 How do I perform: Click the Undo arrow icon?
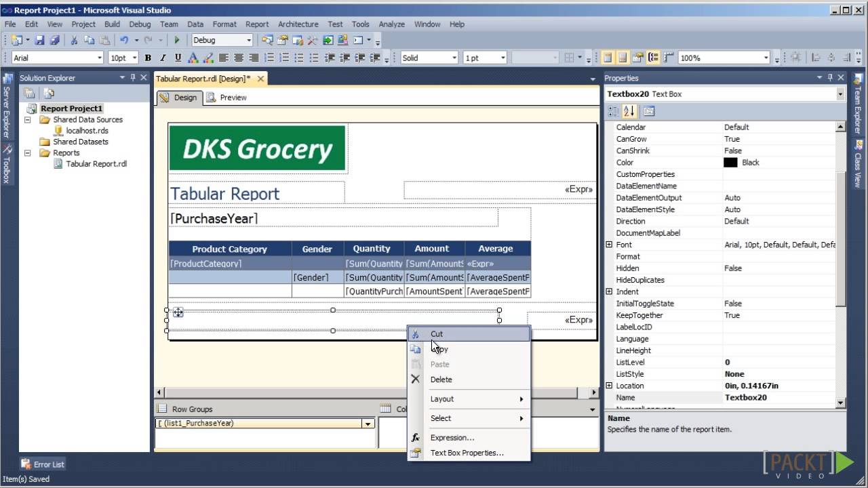124,41
